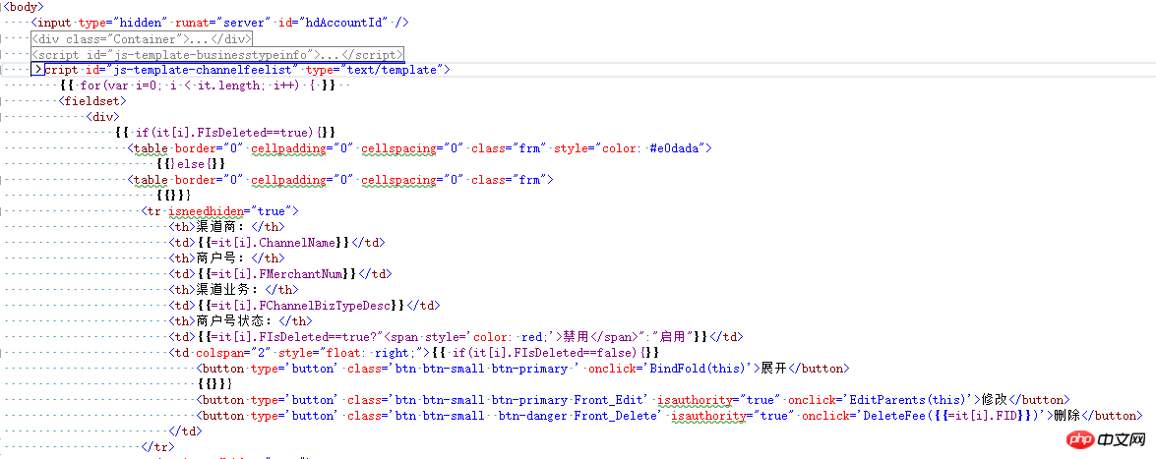This screenshot has width=1156, height=459.
Task: Expand the collapsed js-template-businesstypeinfo script block
Action: pos(218,54)
